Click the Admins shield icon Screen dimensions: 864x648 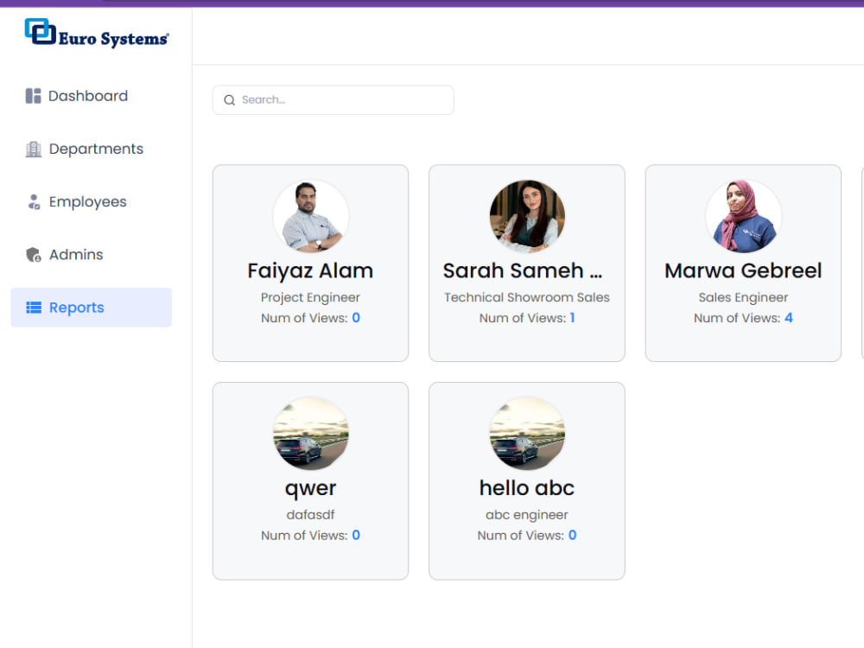tap(34, 255)
